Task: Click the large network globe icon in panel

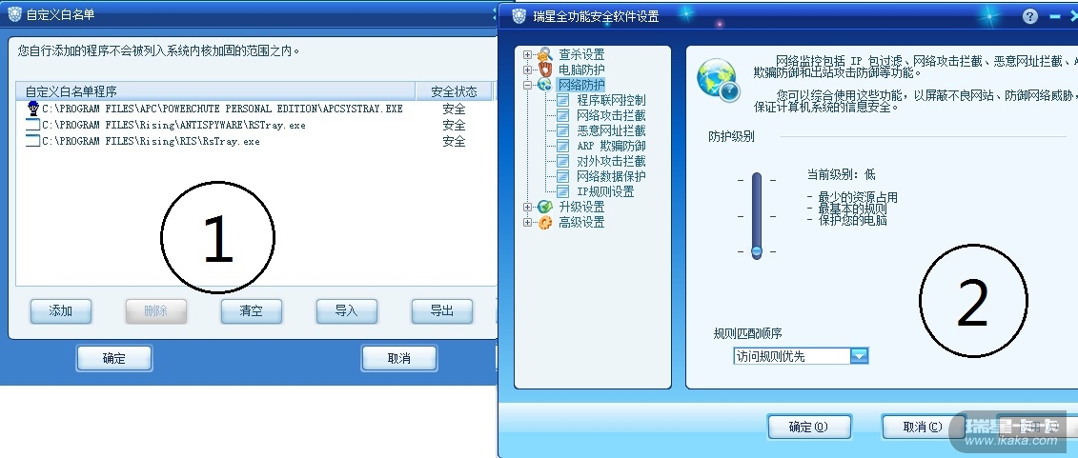Action: (x=718, y=80)
